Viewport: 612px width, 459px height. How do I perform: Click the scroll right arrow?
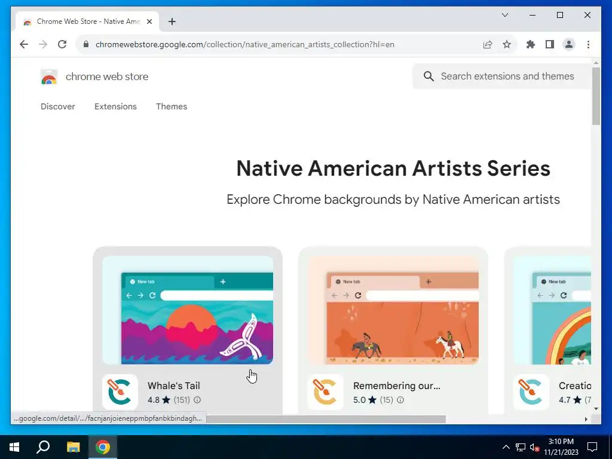(586, 419)
